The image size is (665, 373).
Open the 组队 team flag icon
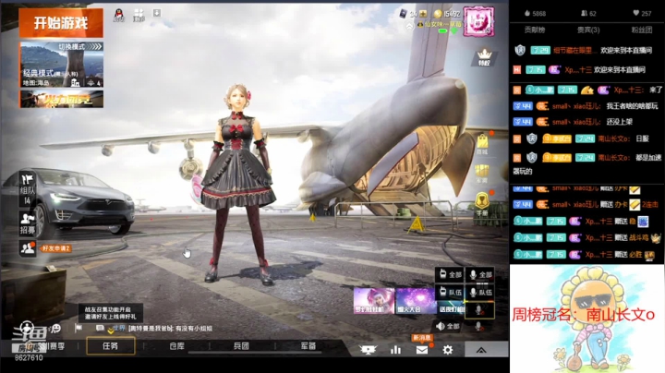(x=28, y=189)
